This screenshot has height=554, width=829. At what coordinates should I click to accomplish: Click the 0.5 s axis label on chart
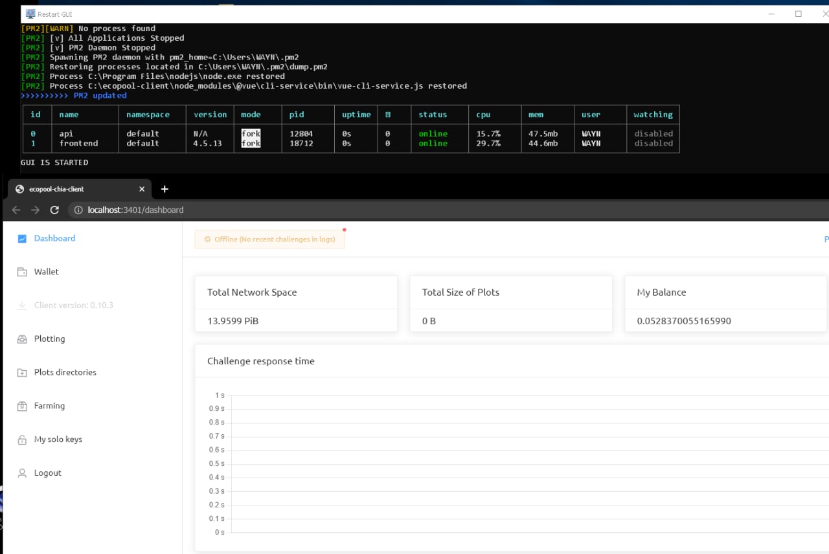coord(216,463)
